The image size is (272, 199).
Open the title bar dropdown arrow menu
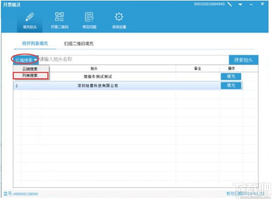click(240, 5)
